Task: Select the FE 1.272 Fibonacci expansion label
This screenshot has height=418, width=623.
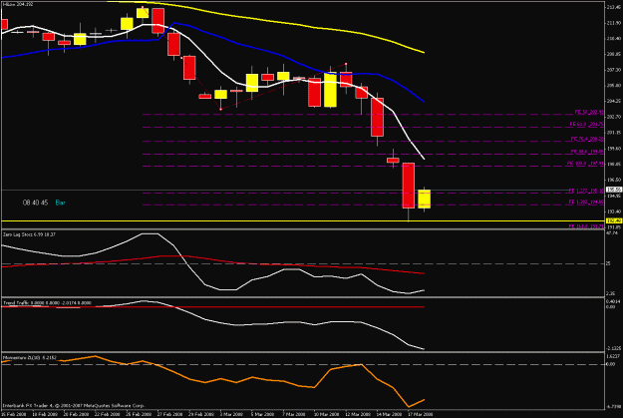Action: click(x=586, y=191)
